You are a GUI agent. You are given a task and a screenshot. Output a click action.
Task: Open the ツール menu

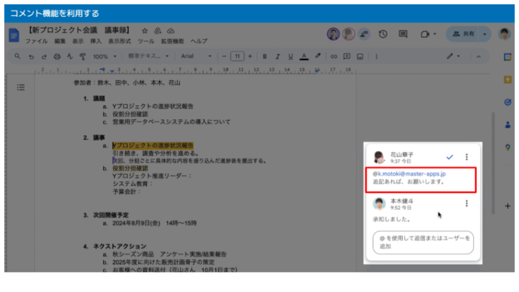(146, 42)
